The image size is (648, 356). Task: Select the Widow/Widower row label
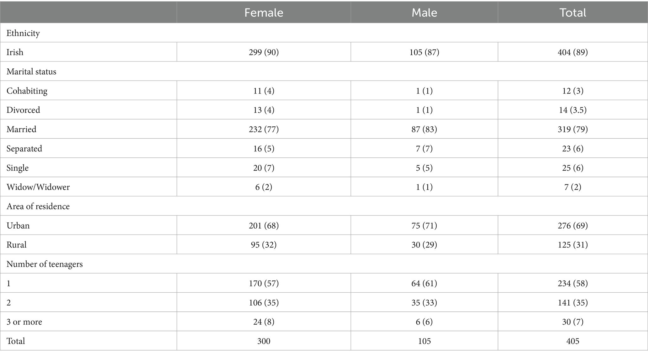click(x=38, y=187)
